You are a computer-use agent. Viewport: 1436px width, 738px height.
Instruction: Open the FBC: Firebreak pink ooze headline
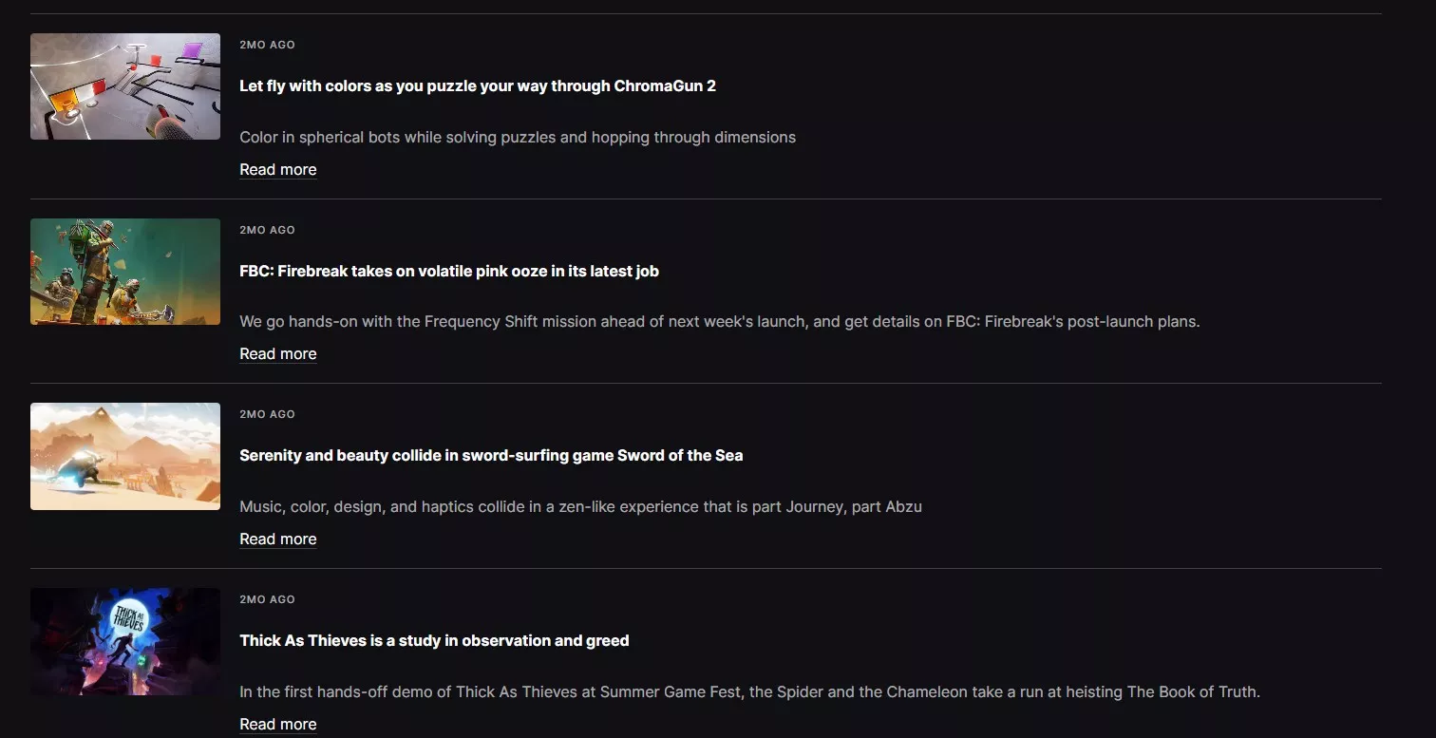pyautogui.click(x=448, y=271)
